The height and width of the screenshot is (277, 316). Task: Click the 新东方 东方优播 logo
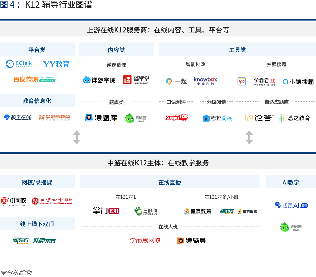[239, 211]
